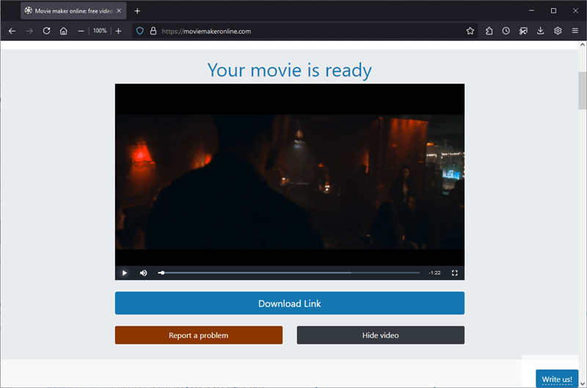Viewport: 587px width, 388px height.
Task: Minimize the browser window
Action: pos(531,11)
